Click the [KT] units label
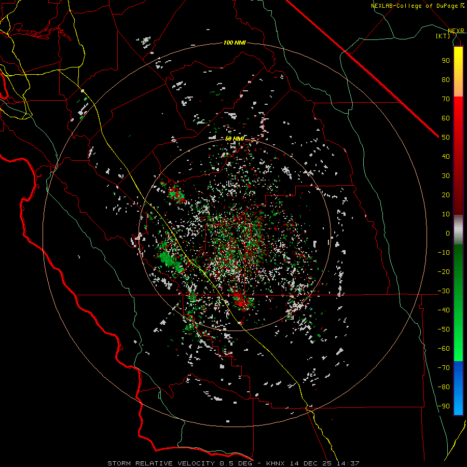This screenshot has width=467, height=467. [443, 36]
